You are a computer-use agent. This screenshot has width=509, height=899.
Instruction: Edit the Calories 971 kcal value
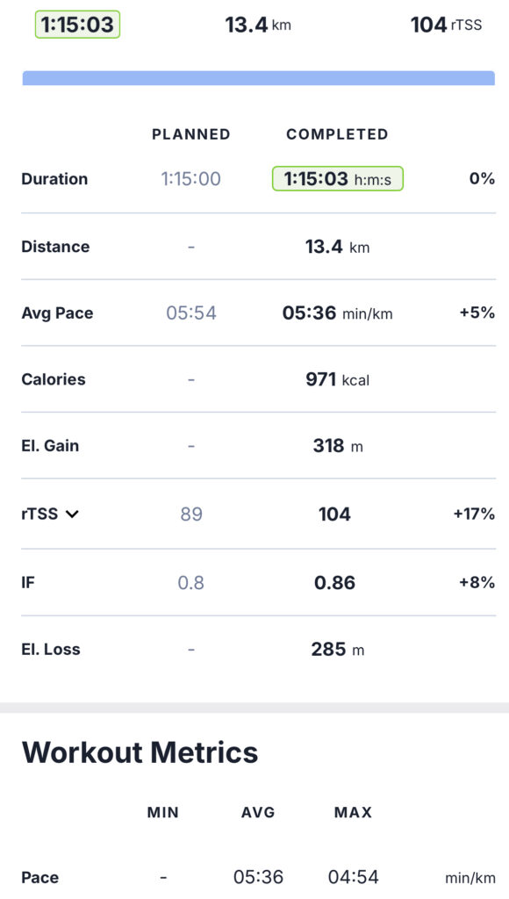(x=338, y=379)
